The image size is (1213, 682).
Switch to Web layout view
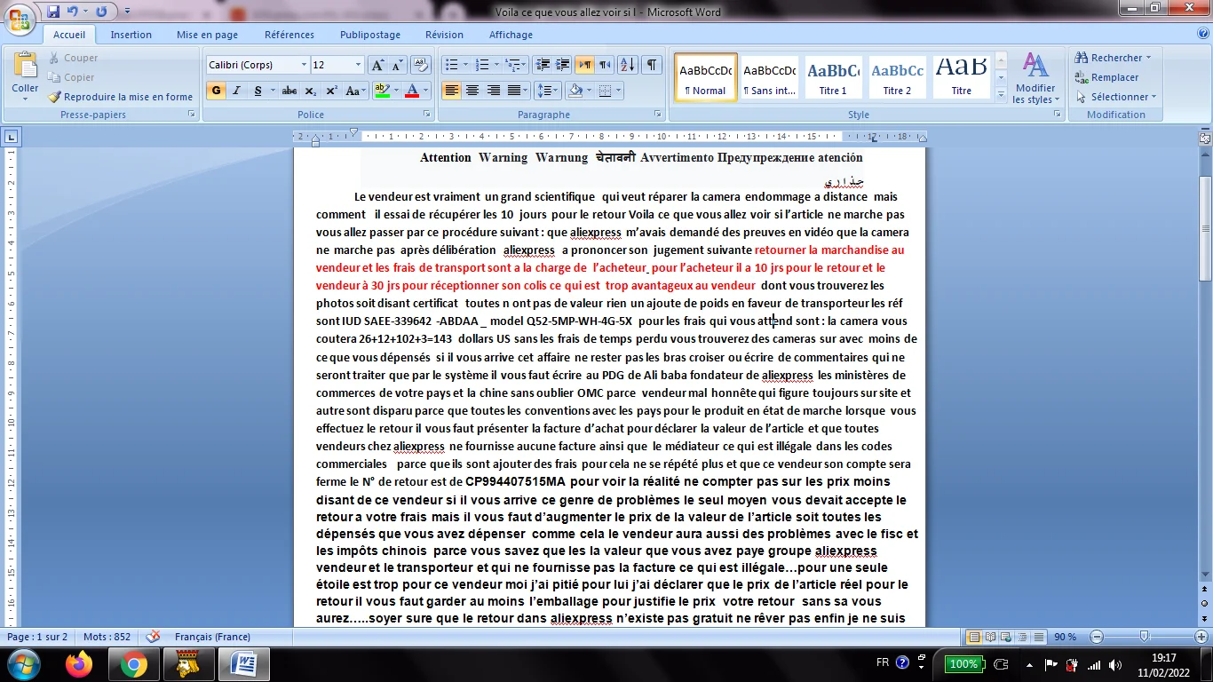pos(1005,637)
